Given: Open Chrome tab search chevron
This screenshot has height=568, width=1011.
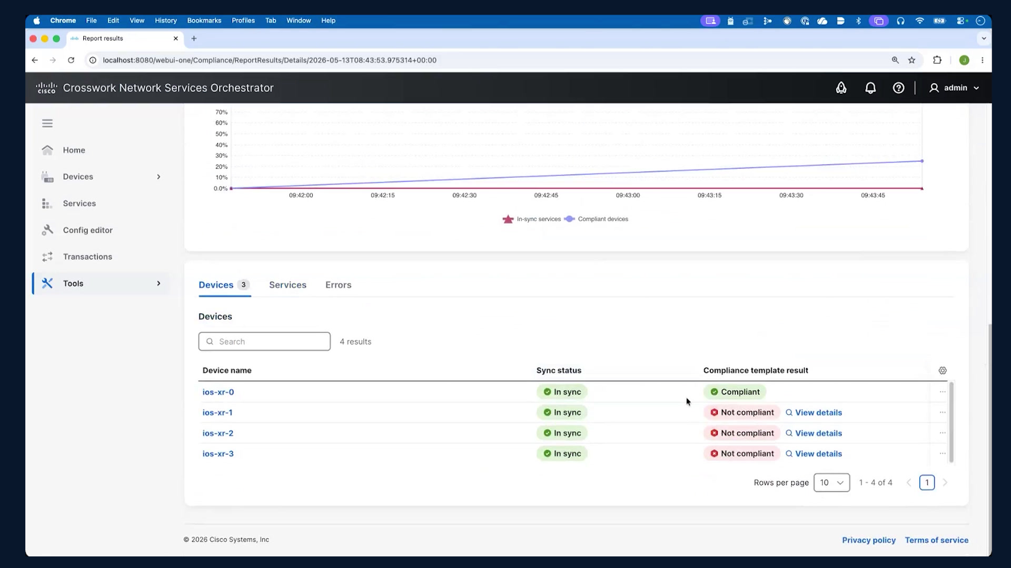Looking at the screenshot, I should coord(984,38).
